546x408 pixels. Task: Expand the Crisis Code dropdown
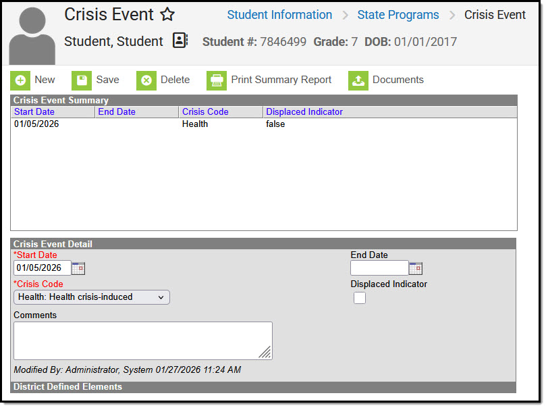click(92, 297)
